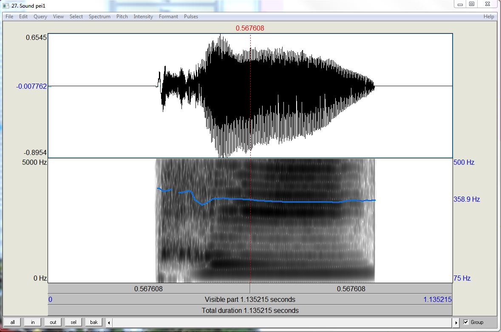This screenshot has height=332, width=501.
Task: Click the -0.8954 amplitude minimum label
Action: click(x=35, y=152)
